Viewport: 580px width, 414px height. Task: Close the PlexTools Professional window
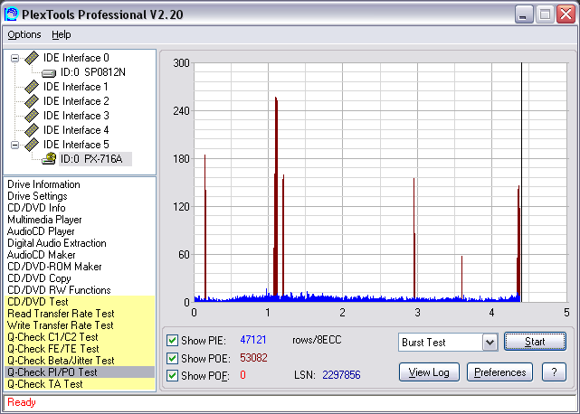566,14
